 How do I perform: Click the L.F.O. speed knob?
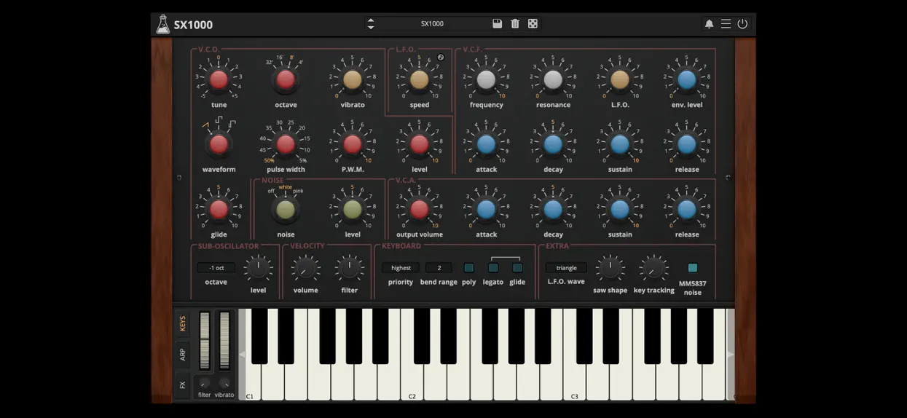point(420,79)
